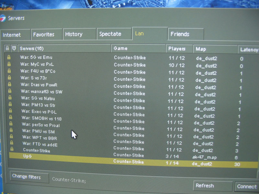Select the Spectate tab
The image size is (259, 194).
[x=114, y=34]
